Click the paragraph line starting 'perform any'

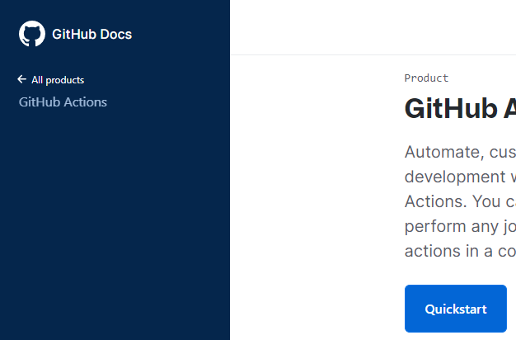pyautogui.click(x=460, y=227)
